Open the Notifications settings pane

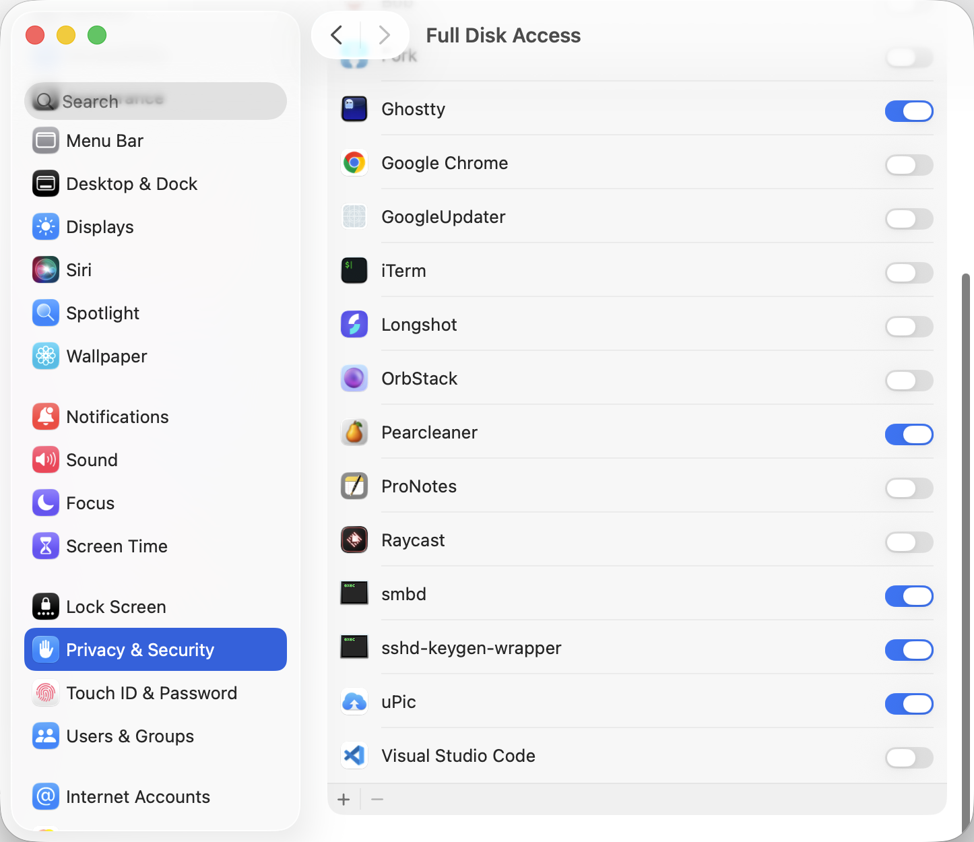(x=117, y=417)
